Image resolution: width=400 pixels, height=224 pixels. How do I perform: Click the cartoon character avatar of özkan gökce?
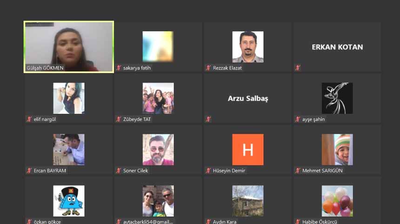click(69, 201)
